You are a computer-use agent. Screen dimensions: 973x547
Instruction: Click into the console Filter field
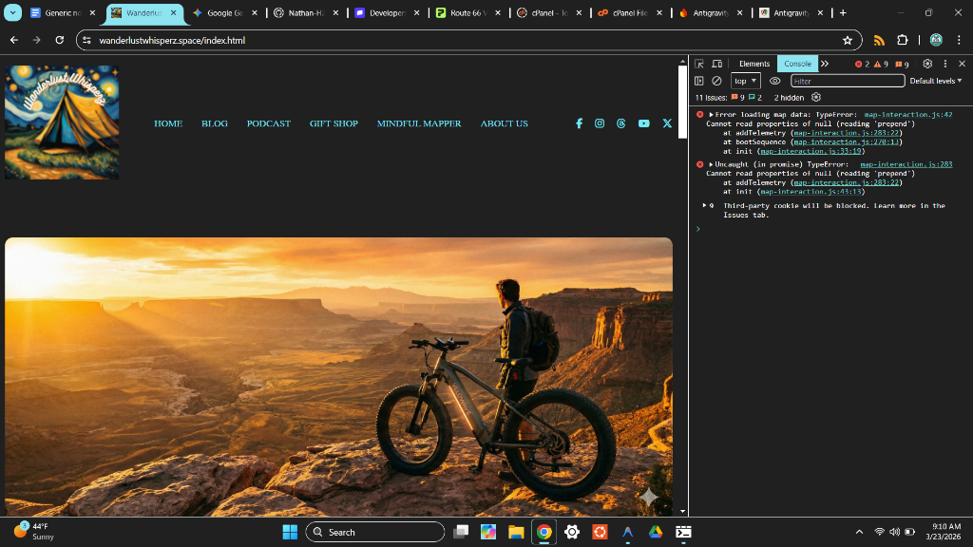[846, 81]
